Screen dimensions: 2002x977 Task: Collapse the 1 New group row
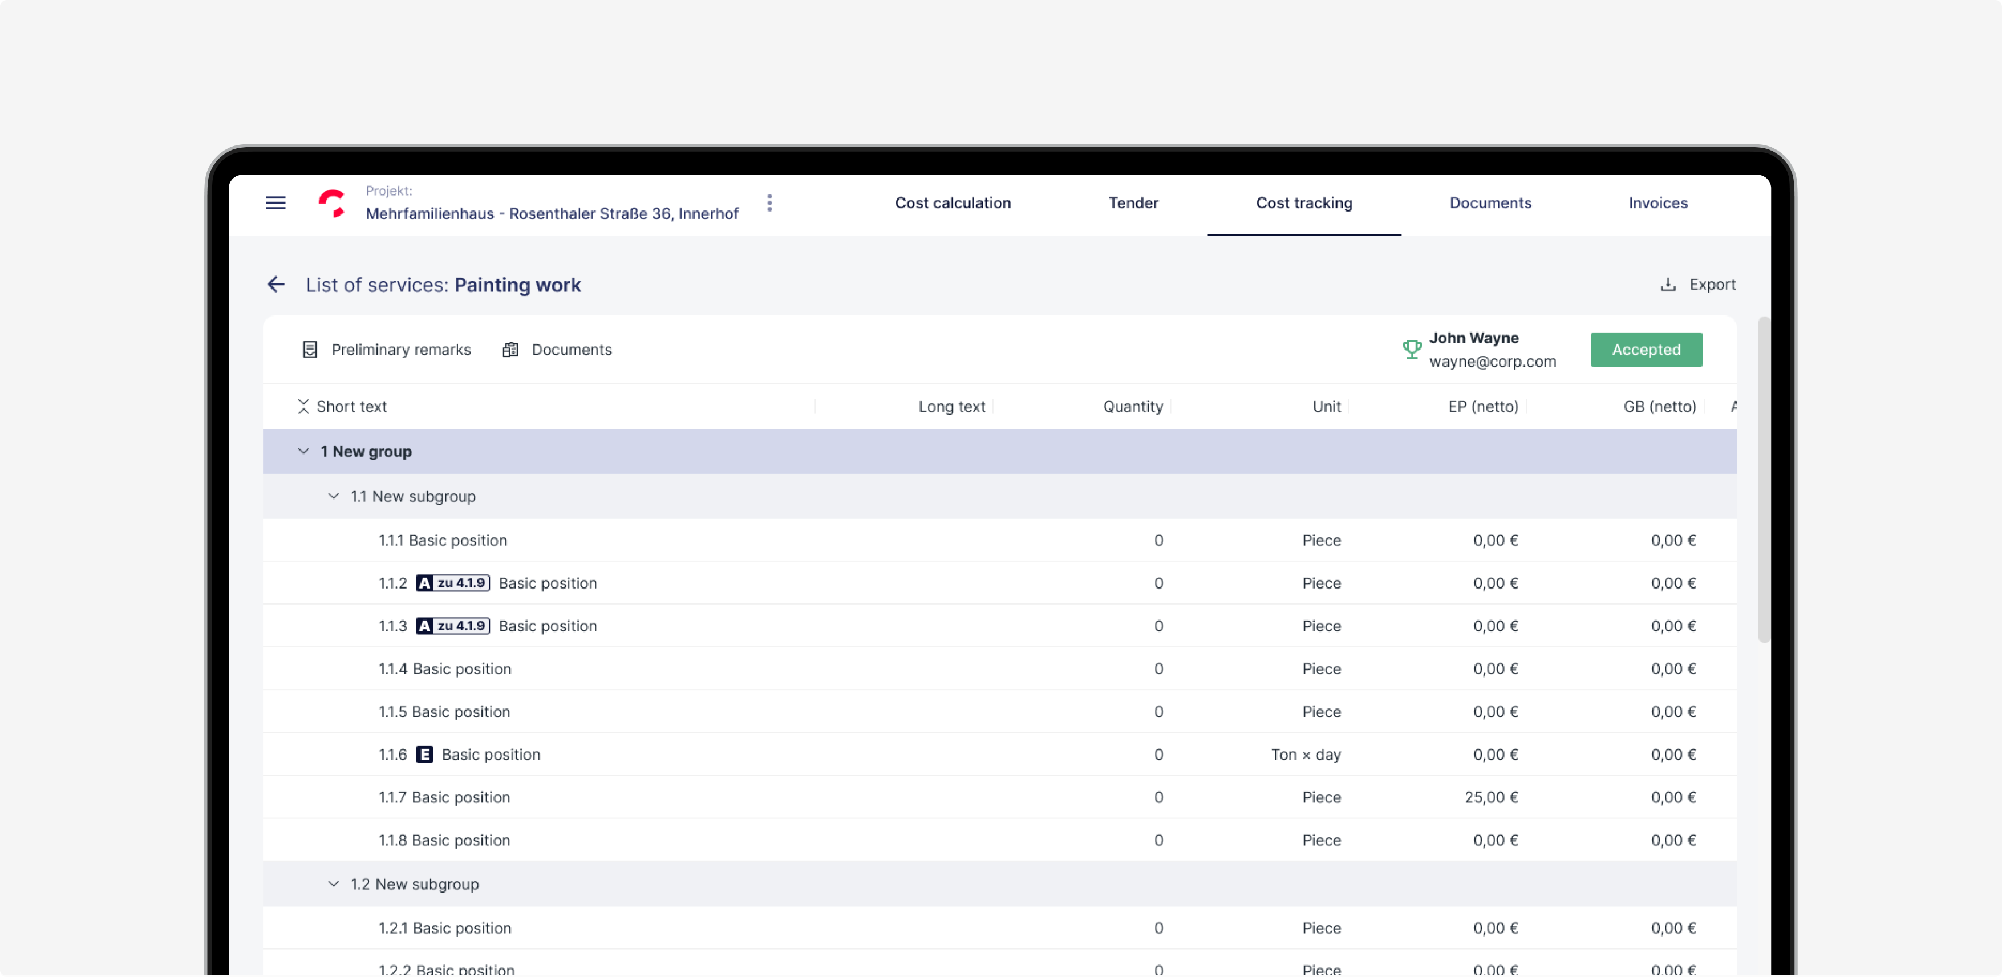(x=303, y=452)
